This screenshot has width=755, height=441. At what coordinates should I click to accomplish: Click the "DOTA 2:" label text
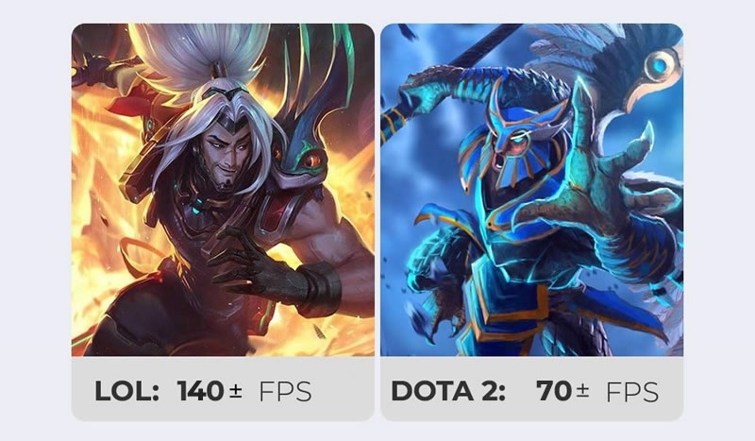coord(447,391)
